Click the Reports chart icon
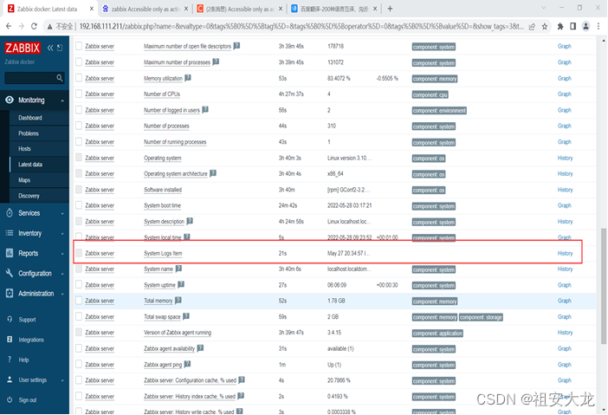608x415 pixels. (x=10, y=253)
